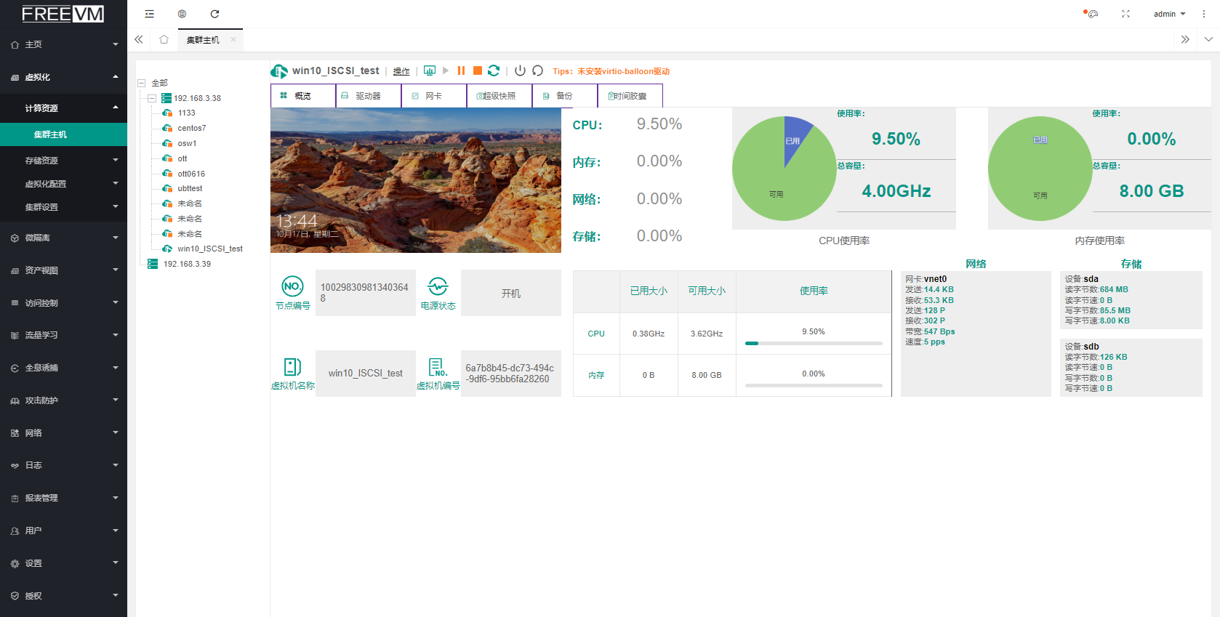Image resolution: width=1220 pixels, height=617 pixels.
Task: Switch to the 驱动器 tab
Action: [368, 96]
